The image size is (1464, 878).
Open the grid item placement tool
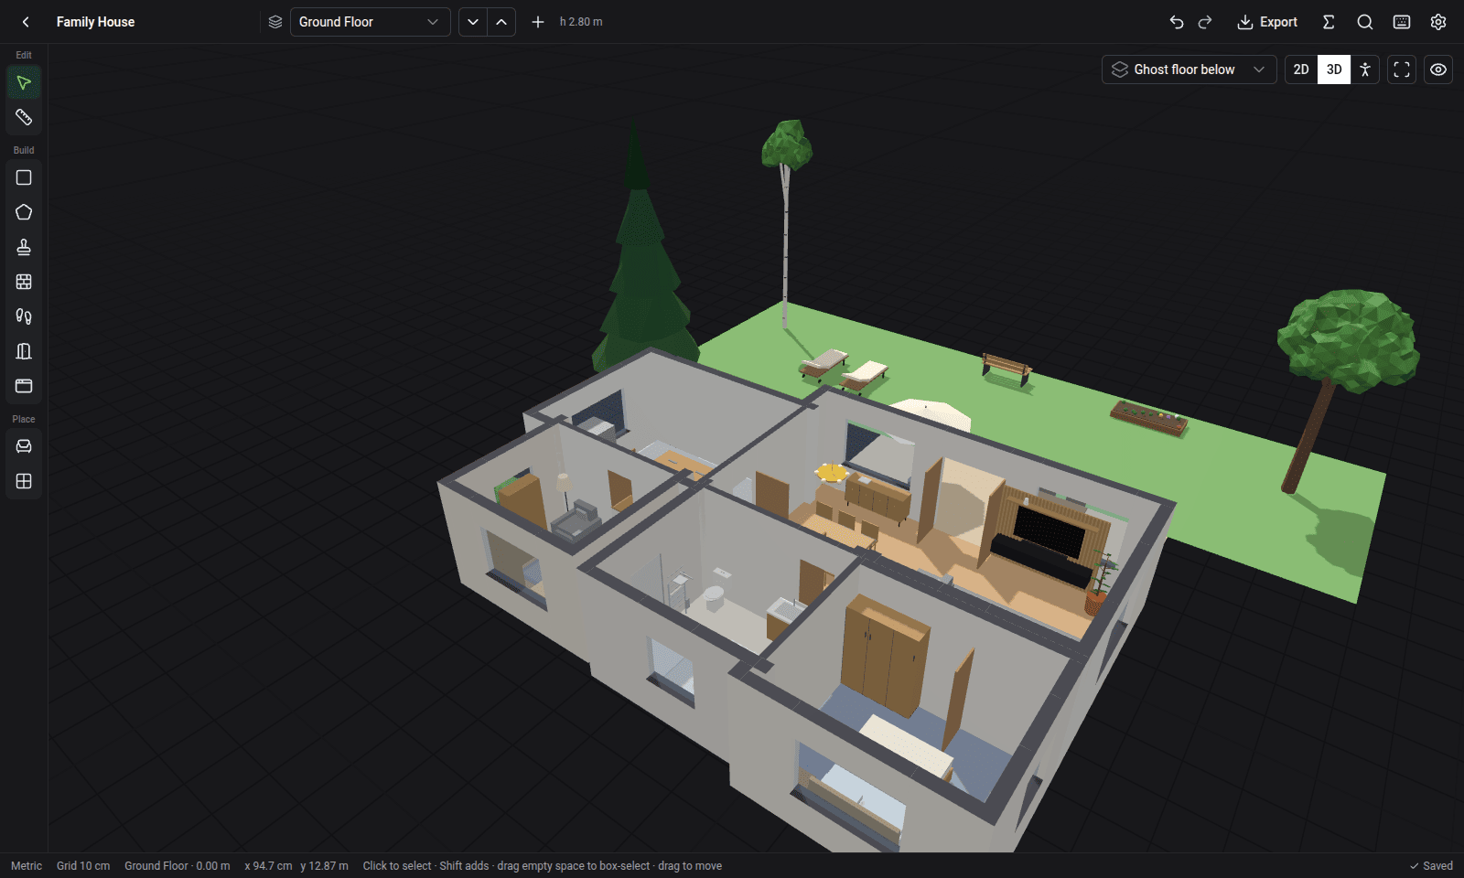(24, 481)
